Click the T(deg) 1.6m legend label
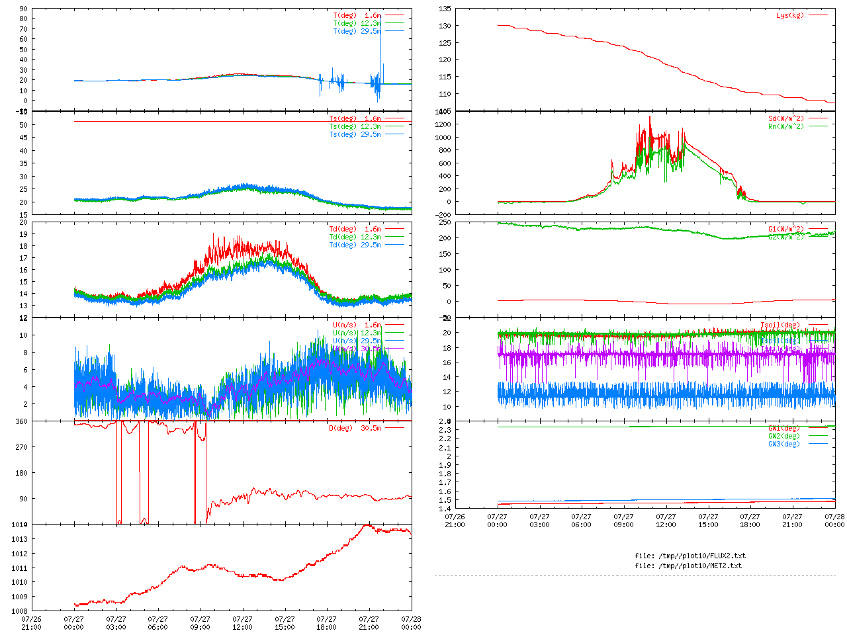 (x=357, y=15)
